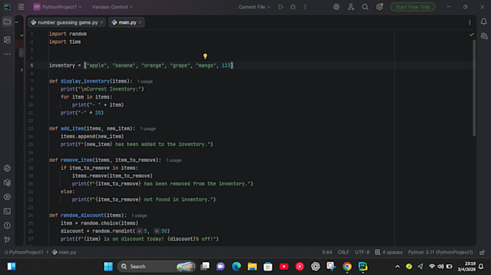Click Start Free Trial button
491x275 pixels.
point(413,7)
